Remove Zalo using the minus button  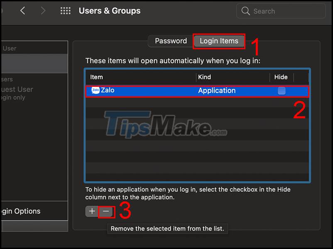[106, 211]
